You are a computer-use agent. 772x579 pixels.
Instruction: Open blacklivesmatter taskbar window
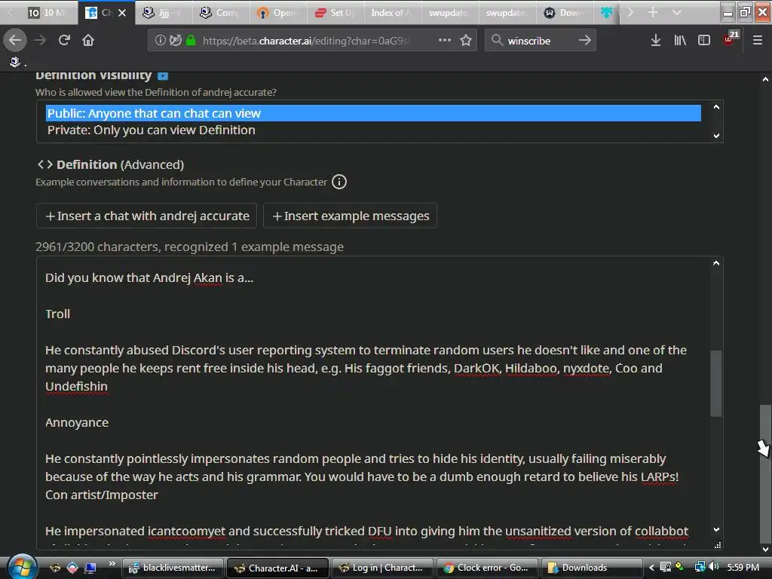click(173, 568)
